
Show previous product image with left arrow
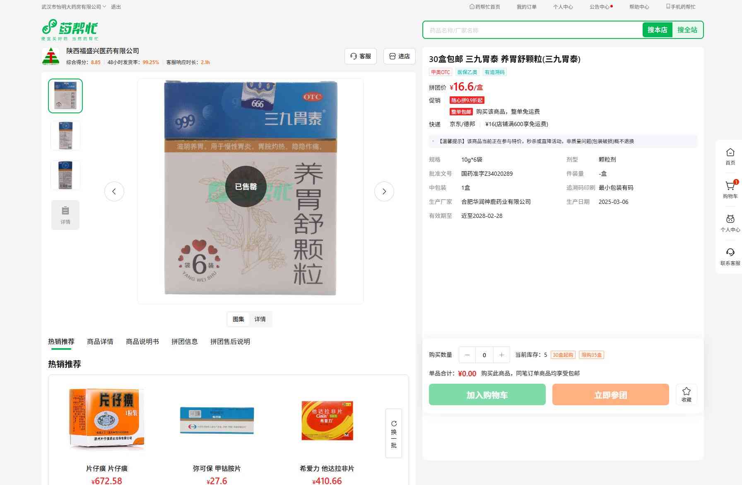pyautogui.click(x=114, y=191)
